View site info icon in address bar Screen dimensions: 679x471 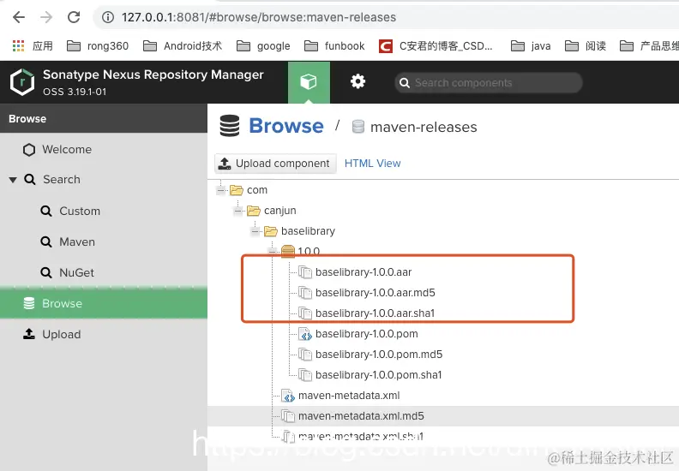pyautogui.click(x=108, y=17)
